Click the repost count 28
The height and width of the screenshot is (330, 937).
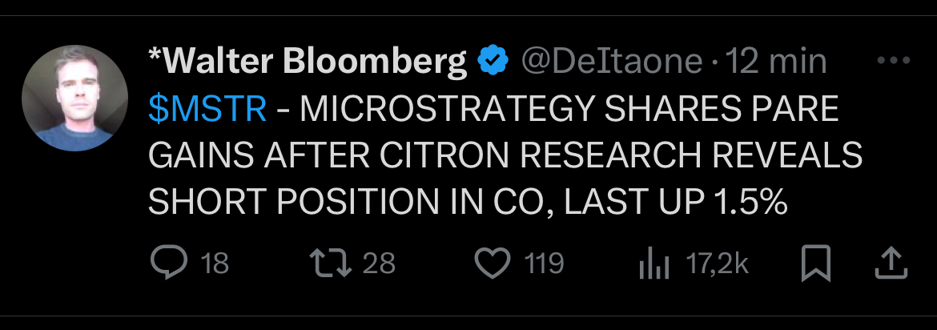[380, 264]
